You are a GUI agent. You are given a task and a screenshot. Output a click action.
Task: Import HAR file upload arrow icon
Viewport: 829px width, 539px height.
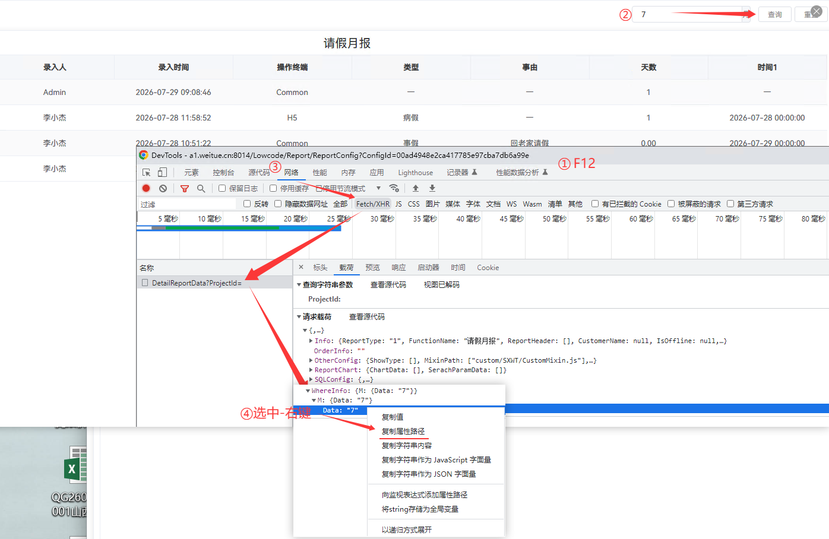pos(416,188)
